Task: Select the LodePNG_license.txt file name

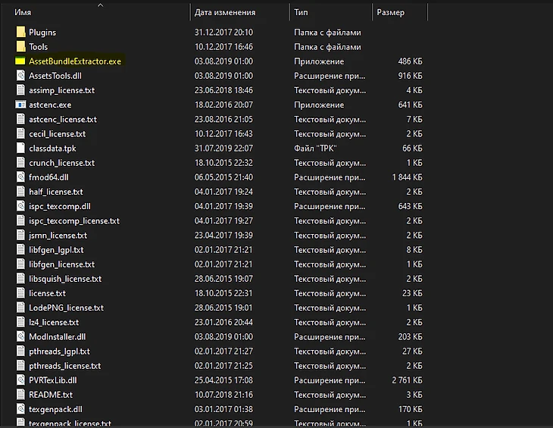Action: pyautogui.click(x=67, y=308)
